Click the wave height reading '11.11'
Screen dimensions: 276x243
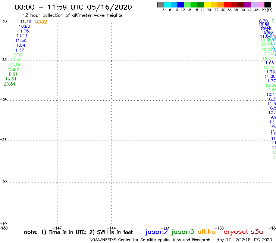[22, 36]
